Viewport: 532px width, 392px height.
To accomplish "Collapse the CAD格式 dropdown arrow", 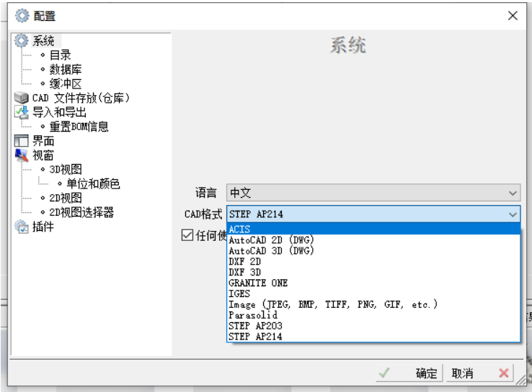I will (513, 214).
